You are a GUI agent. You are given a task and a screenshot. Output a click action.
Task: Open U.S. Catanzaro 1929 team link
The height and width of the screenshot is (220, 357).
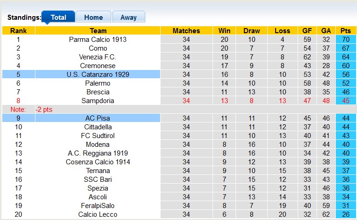[x=98, y=75]
